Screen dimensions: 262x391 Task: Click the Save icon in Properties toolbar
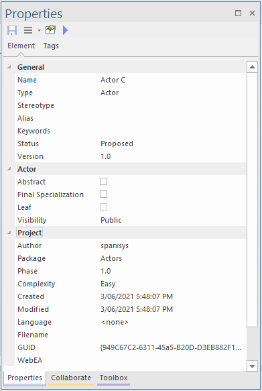coord(12,30)
